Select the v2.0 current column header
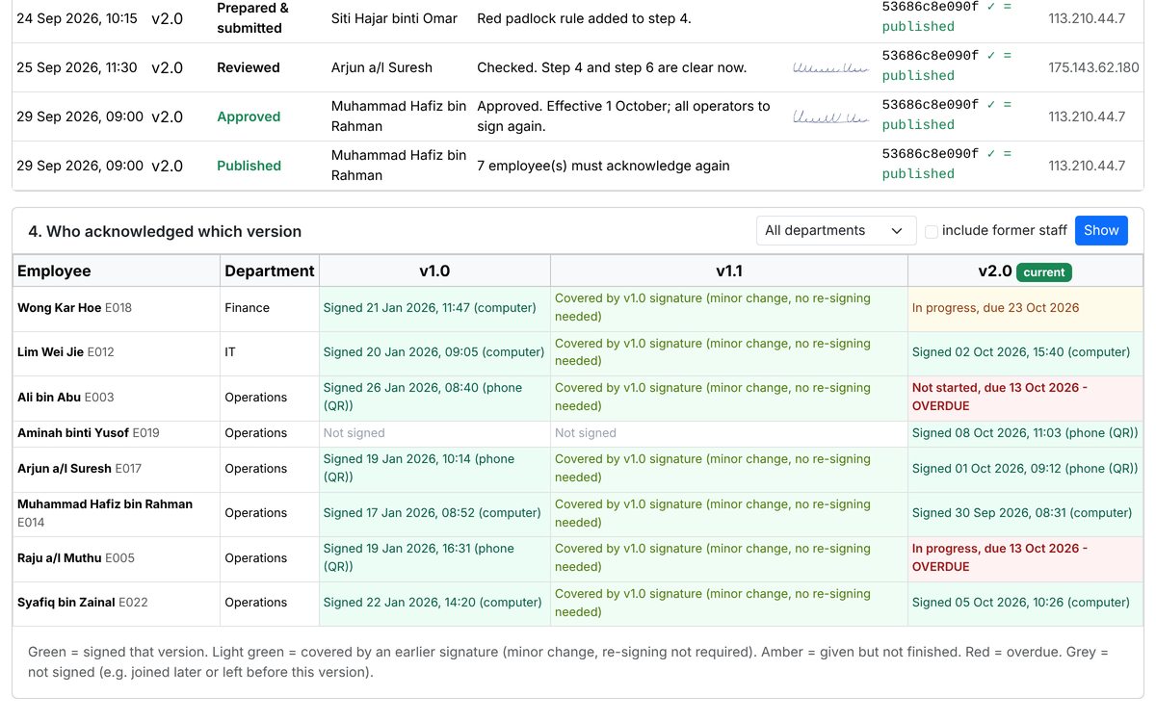Image resolution: width=1156 pixels, height=722 pixels. point(1025,271)
